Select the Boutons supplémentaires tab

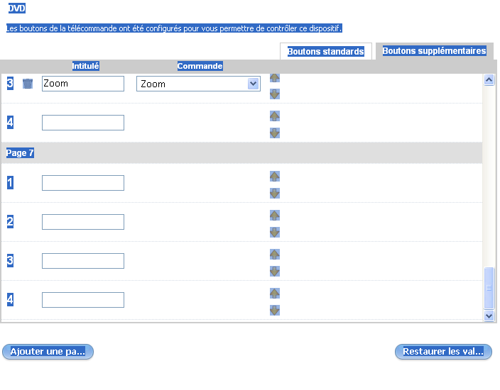[x=434, y=51]
